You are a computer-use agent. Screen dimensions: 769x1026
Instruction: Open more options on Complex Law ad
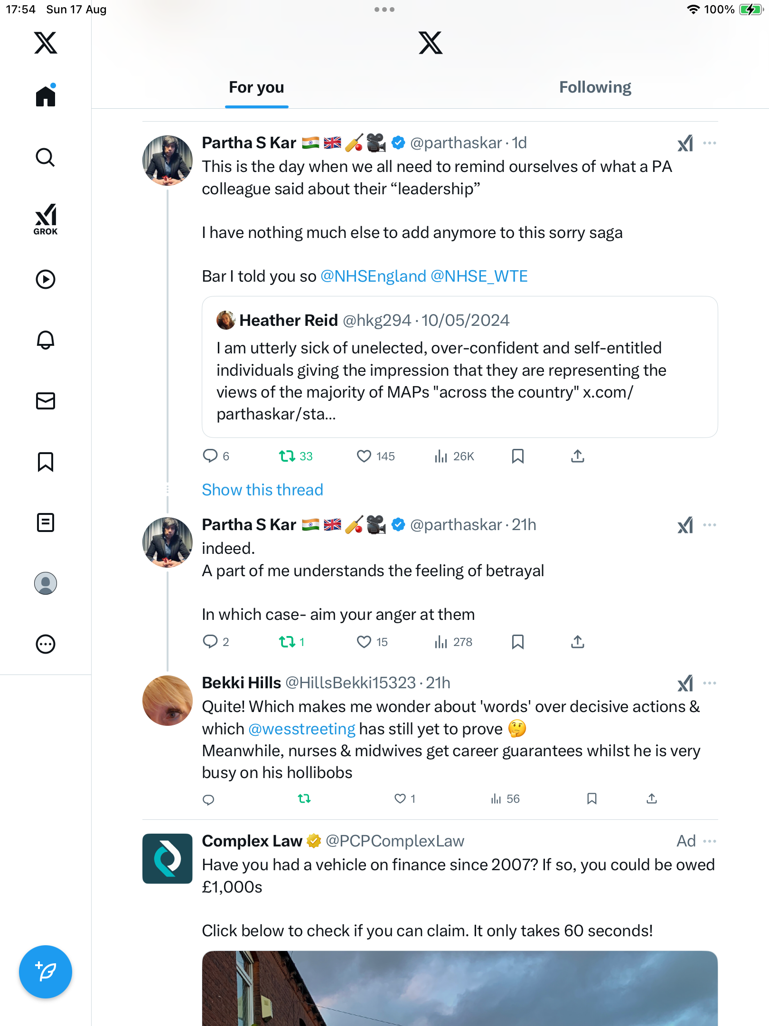tap(710, 841)
